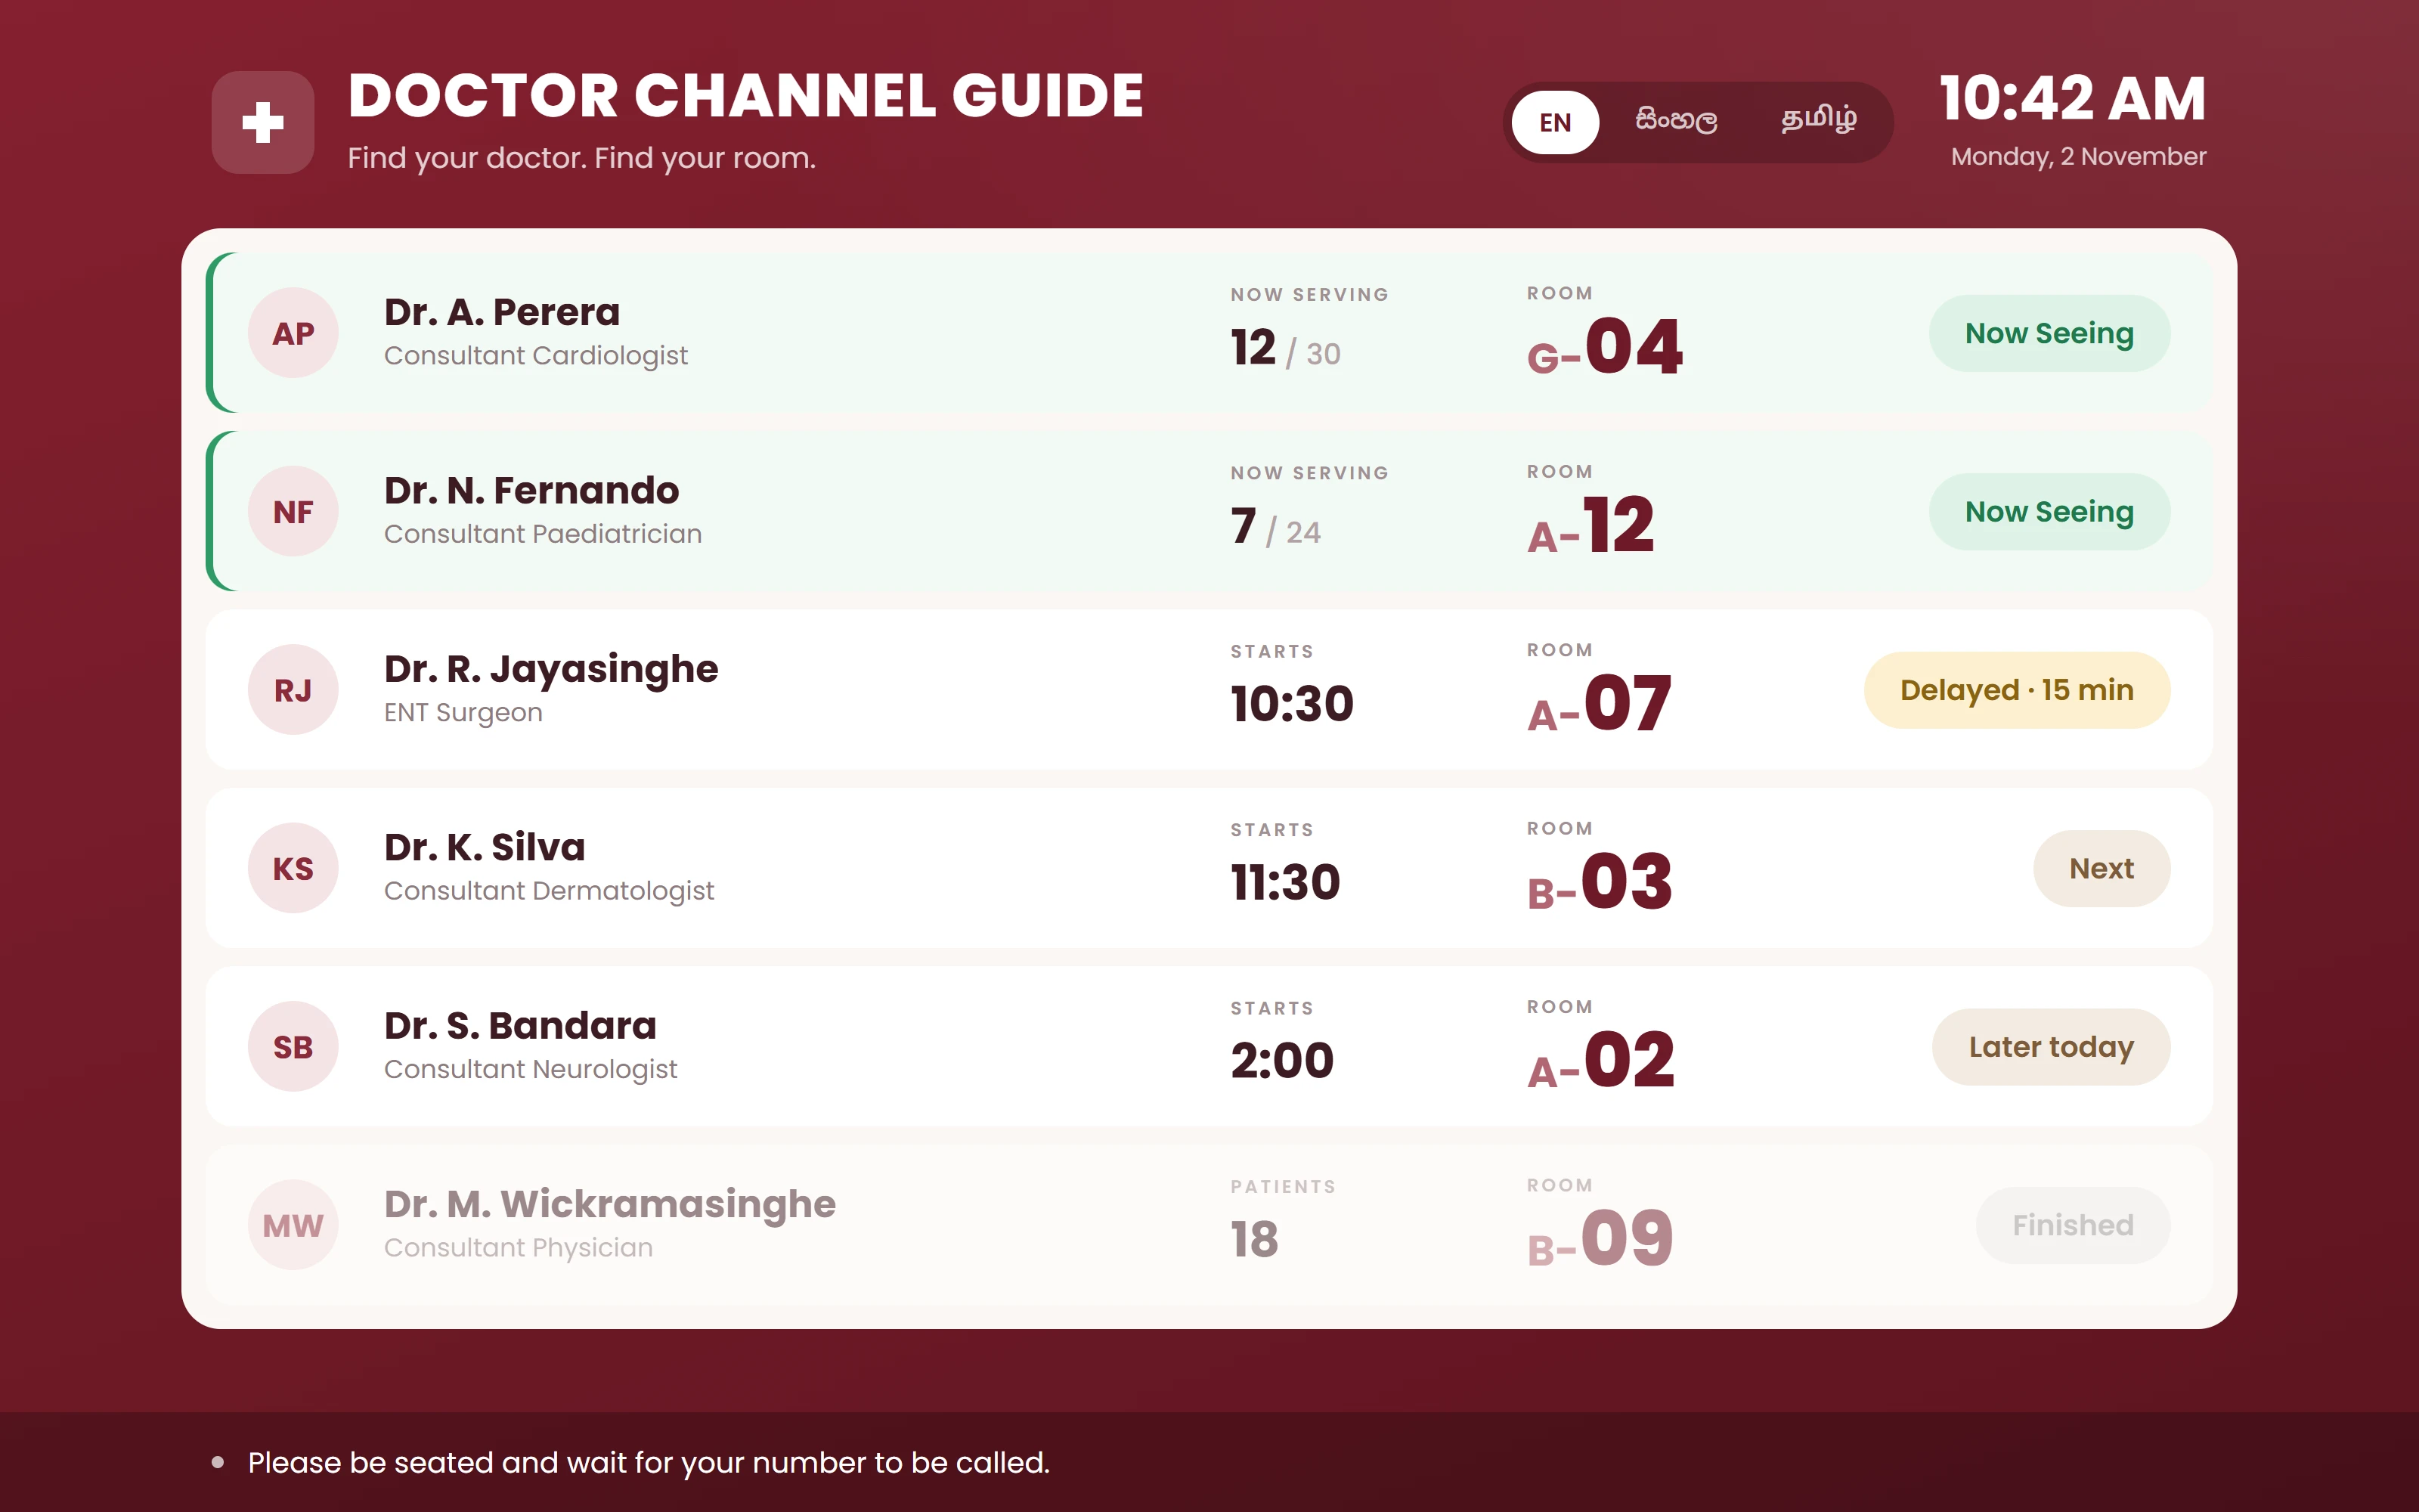Click the name Dr. A. Perera
The image size is (2419, 1512).
[x=502, y=312]
